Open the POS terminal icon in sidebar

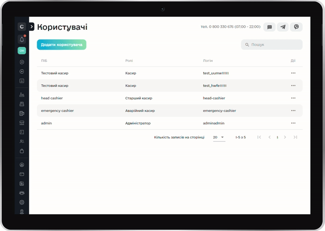coord(22,113)
